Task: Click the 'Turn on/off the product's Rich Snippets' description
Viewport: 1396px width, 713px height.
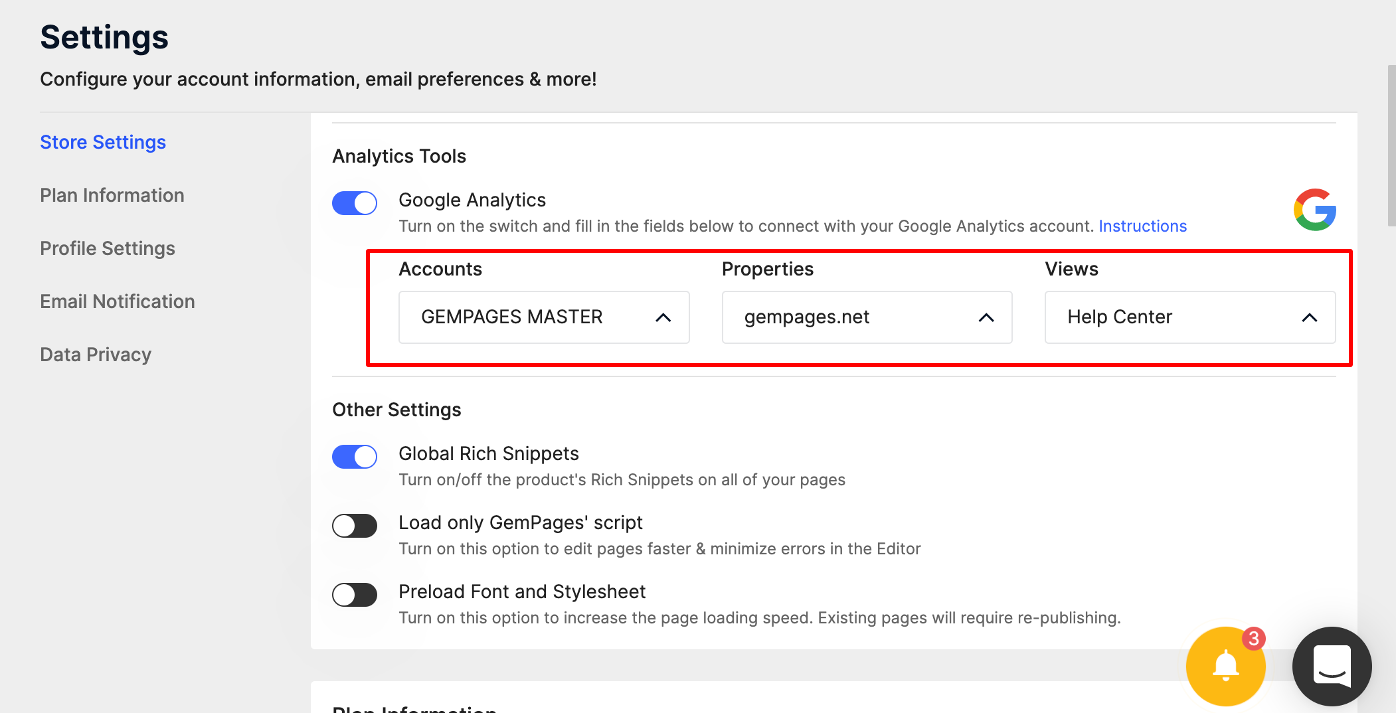Action: point(622,480)
